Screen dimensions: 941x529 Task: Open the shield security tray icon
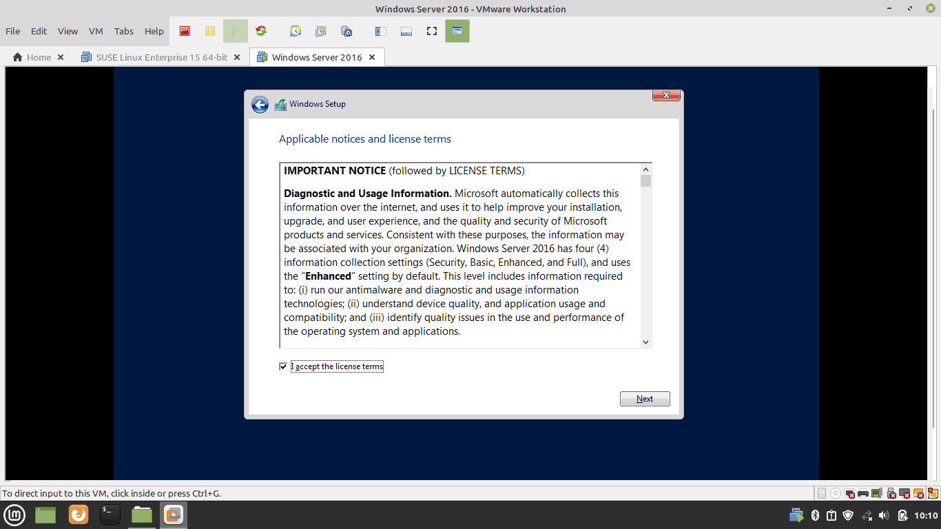(848, 515)
